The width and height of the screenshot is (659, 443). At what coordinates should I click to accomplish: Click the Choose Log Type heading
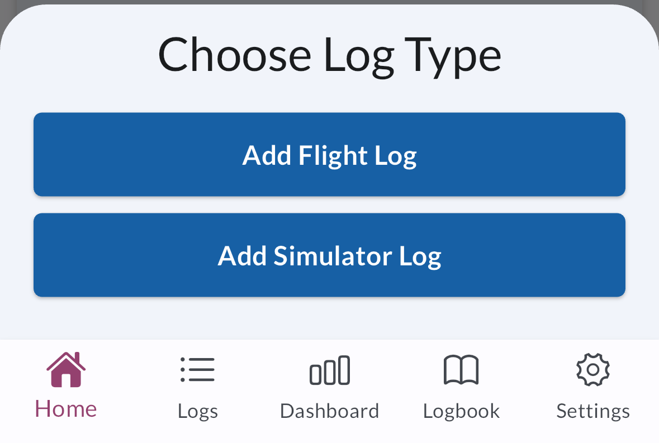pos(329,55)
